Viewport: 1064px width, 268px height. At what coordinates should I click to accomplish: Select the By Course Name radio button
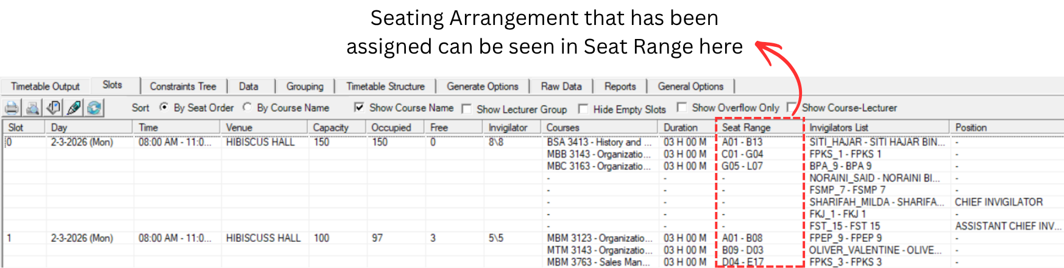(247, 107)
